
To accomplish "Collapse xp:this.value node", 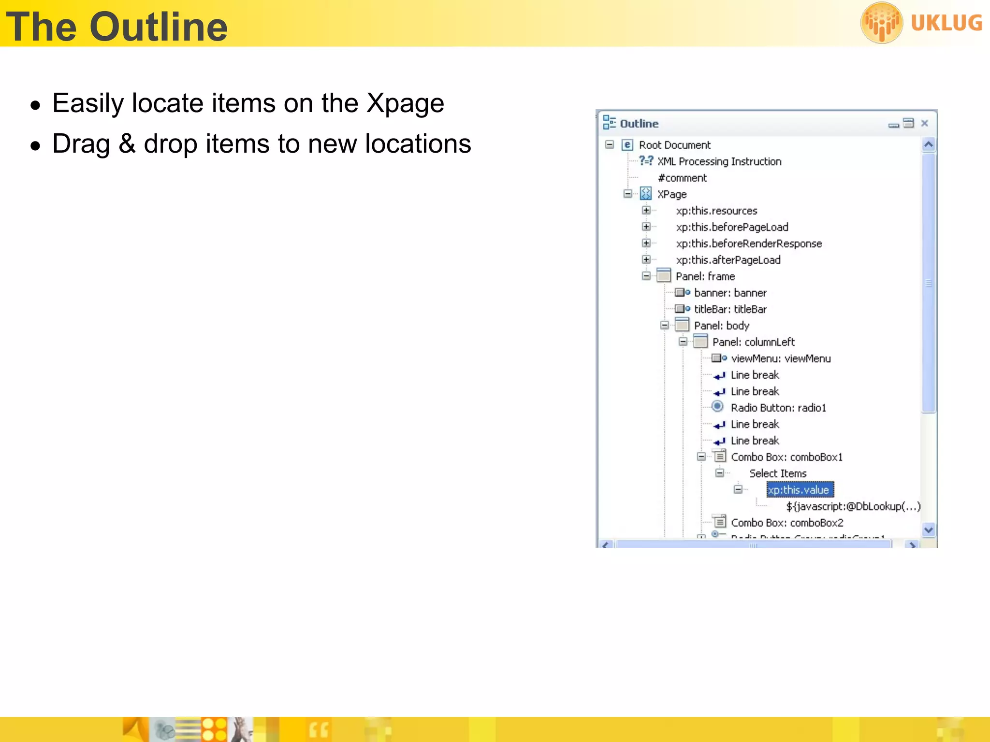I will 738,489.
